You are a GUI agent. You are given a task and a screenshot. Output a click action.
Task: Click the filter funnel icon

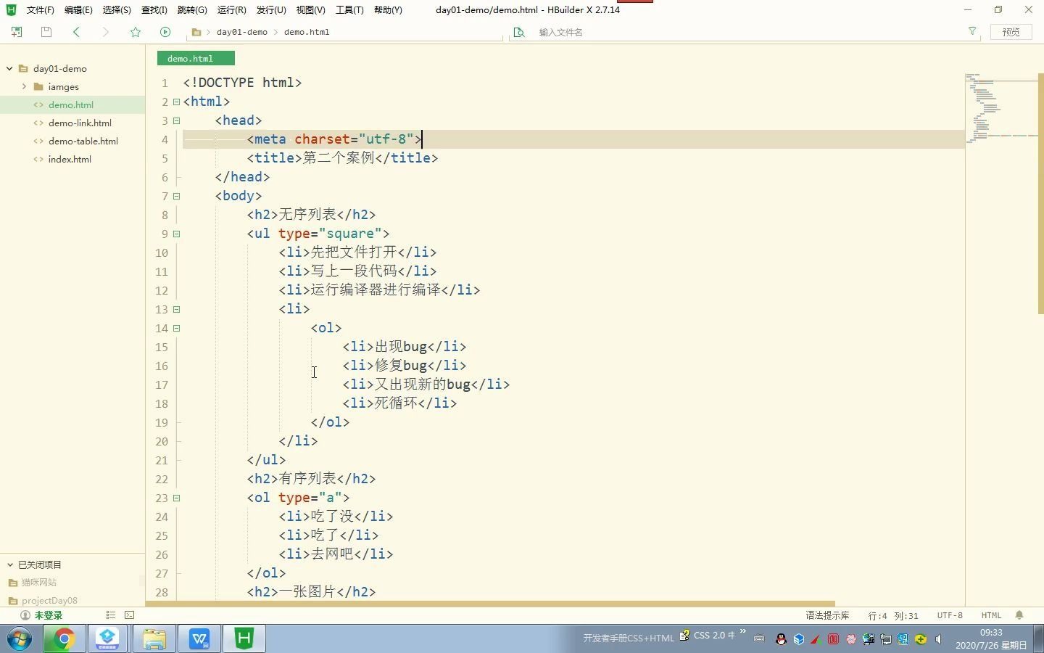tap(972, 31)
